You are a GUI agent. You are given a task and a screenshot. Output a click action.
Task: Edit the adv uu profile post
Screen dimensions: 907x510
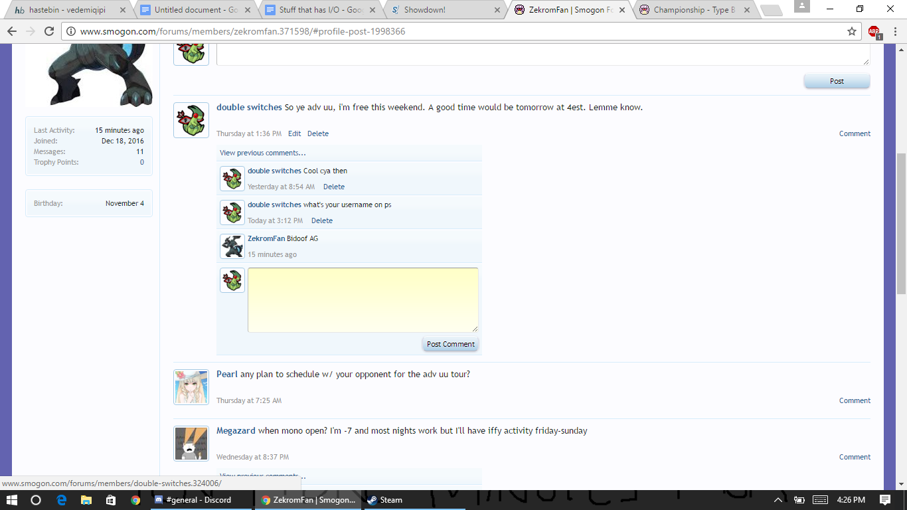tap(294, 133)
